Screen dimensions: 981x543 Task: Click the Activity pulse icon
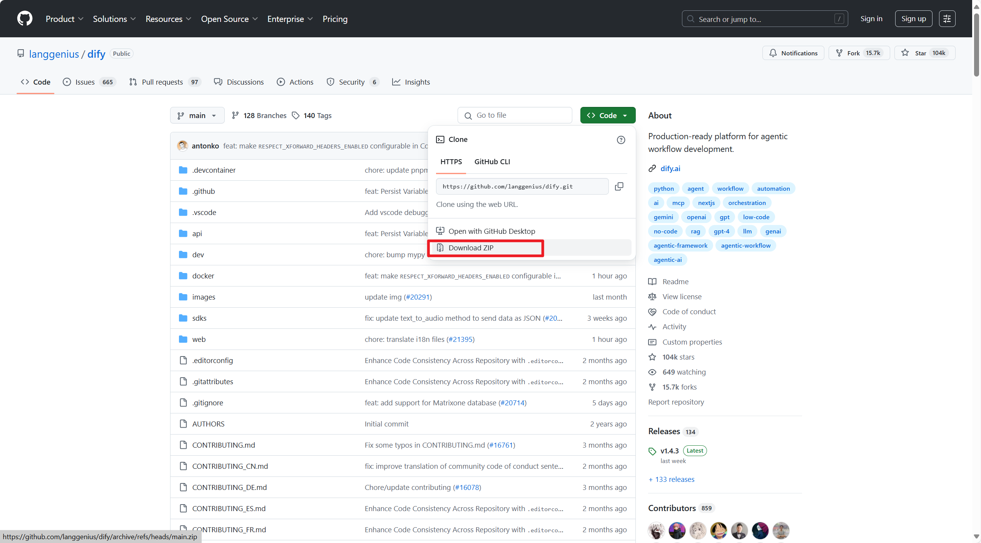(x=652, y=327)
